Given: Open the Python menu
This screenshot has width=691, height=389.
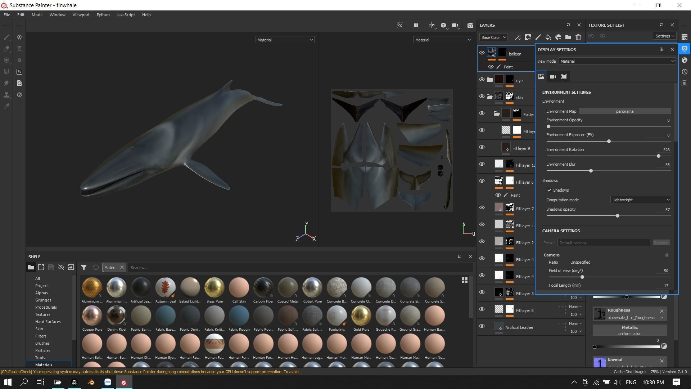Looking at the screenshot, I should 103,15.
